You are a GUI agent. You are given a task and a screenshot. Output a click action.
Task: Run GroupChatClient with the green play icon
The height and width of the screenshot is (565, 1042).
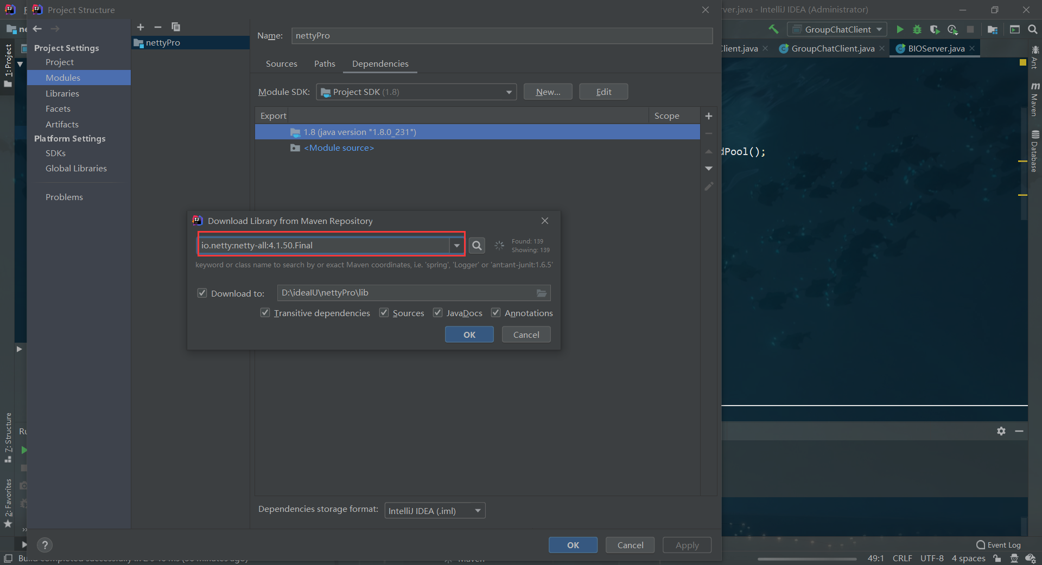point(900,29)
